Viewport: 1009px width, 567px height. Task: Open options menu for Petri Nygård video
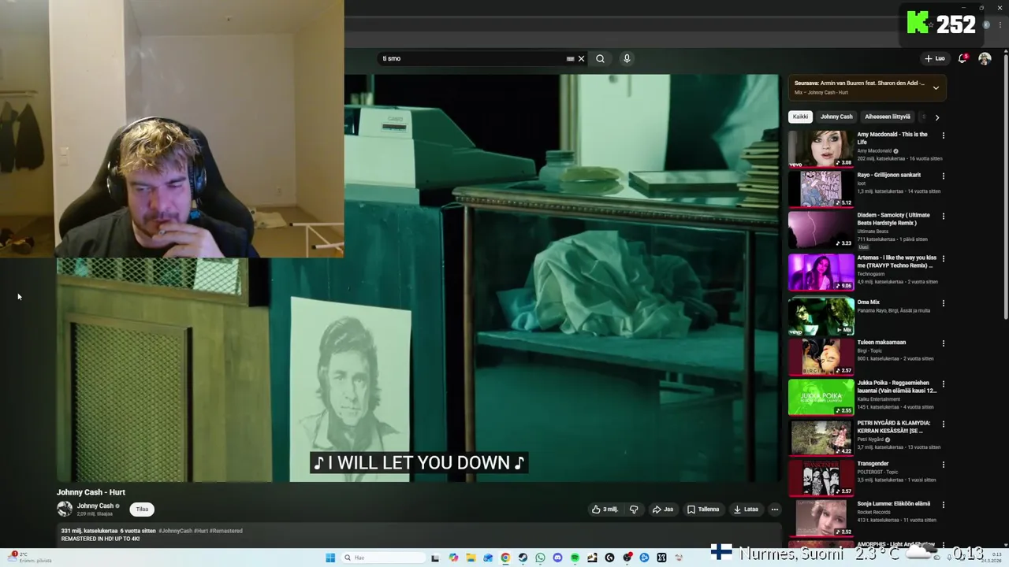[x=943, y=424]
